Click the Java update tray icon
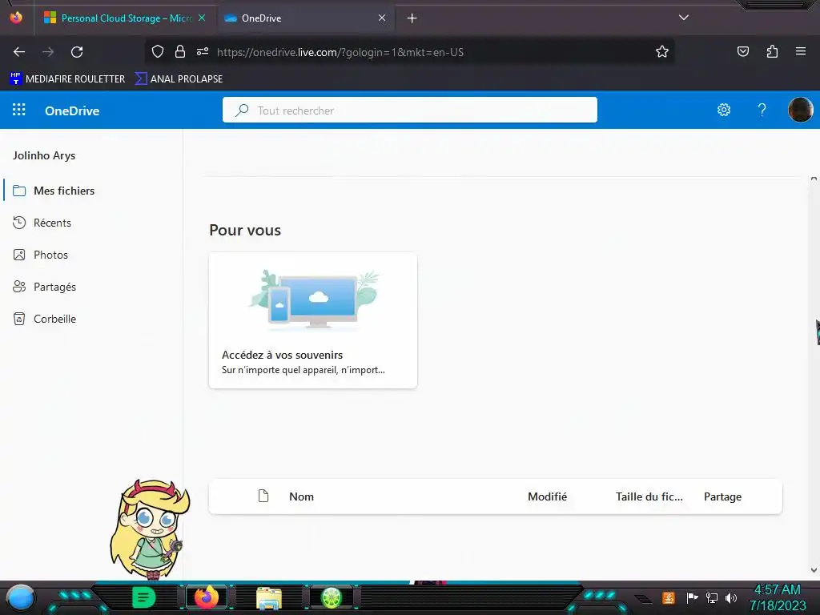This screenshot has height=615, width=820. tap(669, 597)
